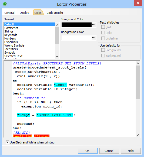Click Element list scroll up arrow
144x157 pixels.
click(x=57, y=25)
